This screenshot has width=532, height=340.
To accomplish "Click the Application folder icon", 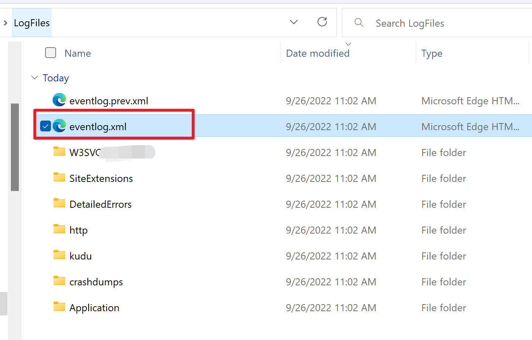I will click(x=59, y=307).
